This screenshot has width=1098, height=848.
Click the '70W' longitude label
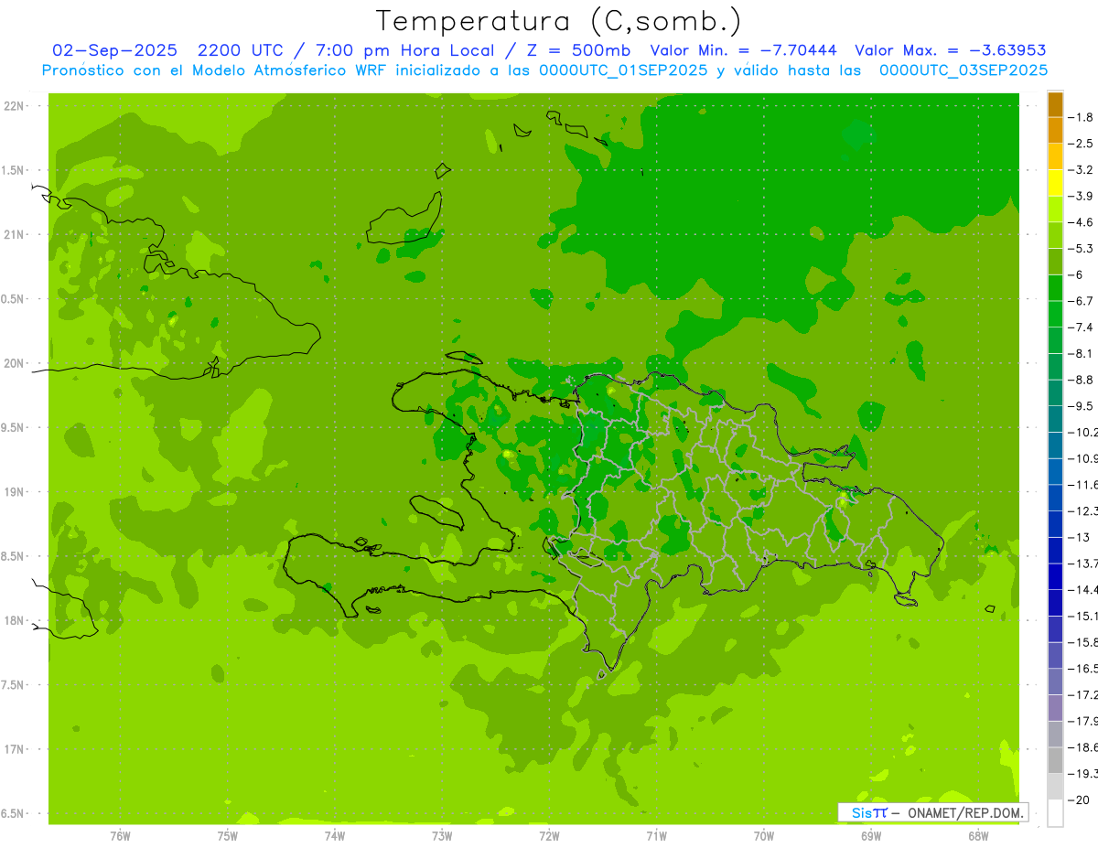764,836
